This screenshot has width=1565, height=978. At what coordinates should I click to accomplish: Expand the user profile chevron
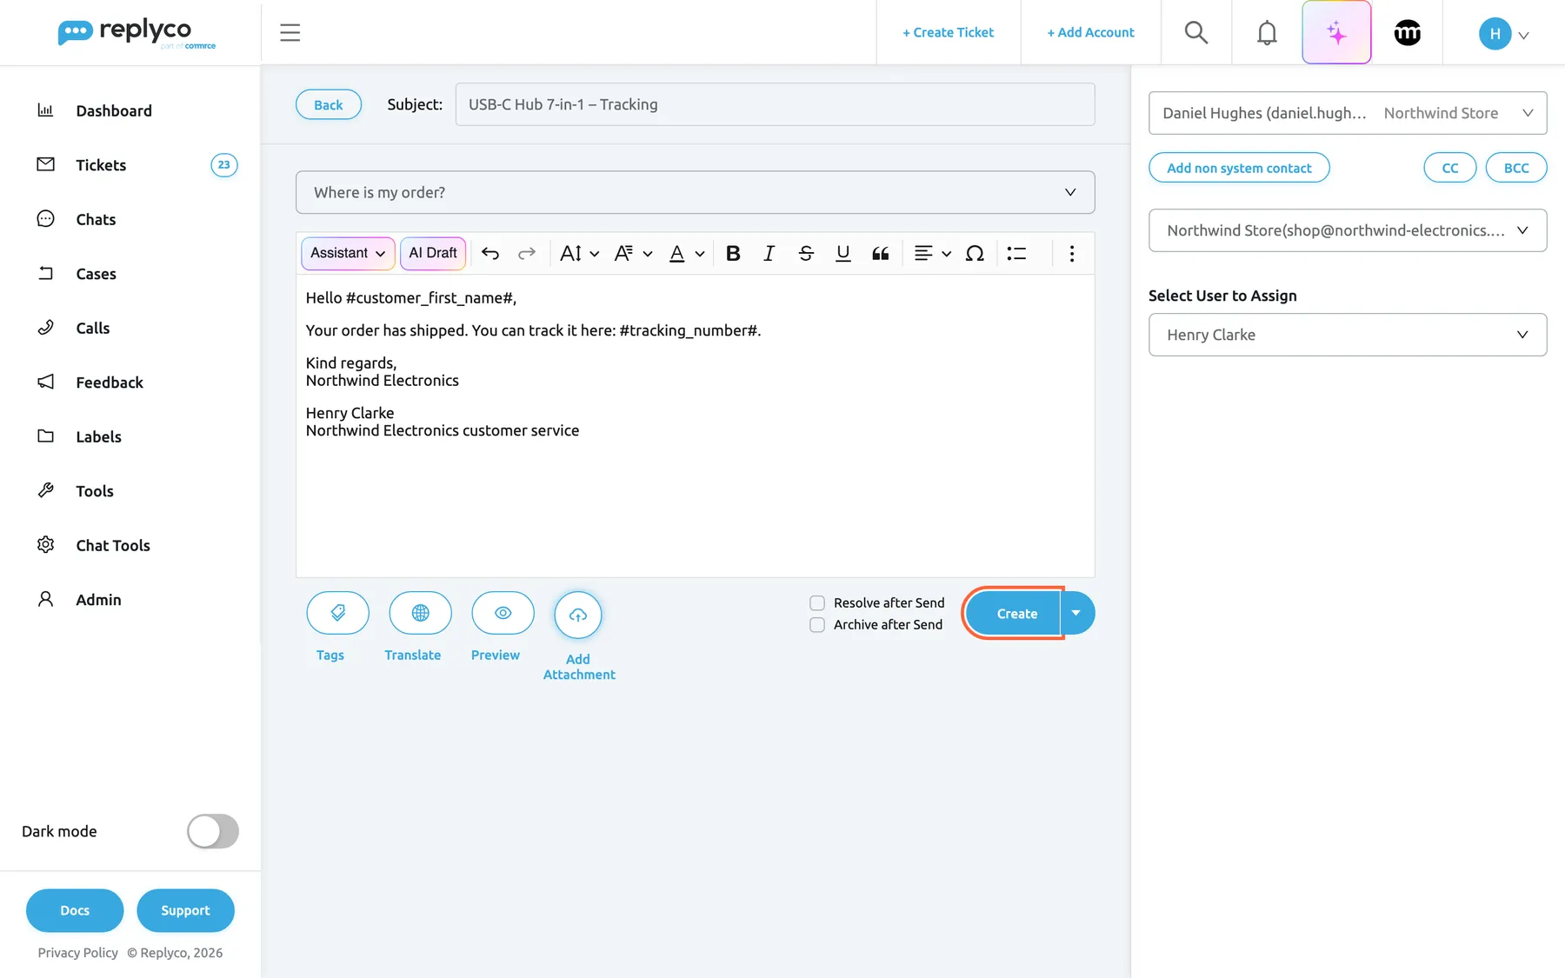1523,36
